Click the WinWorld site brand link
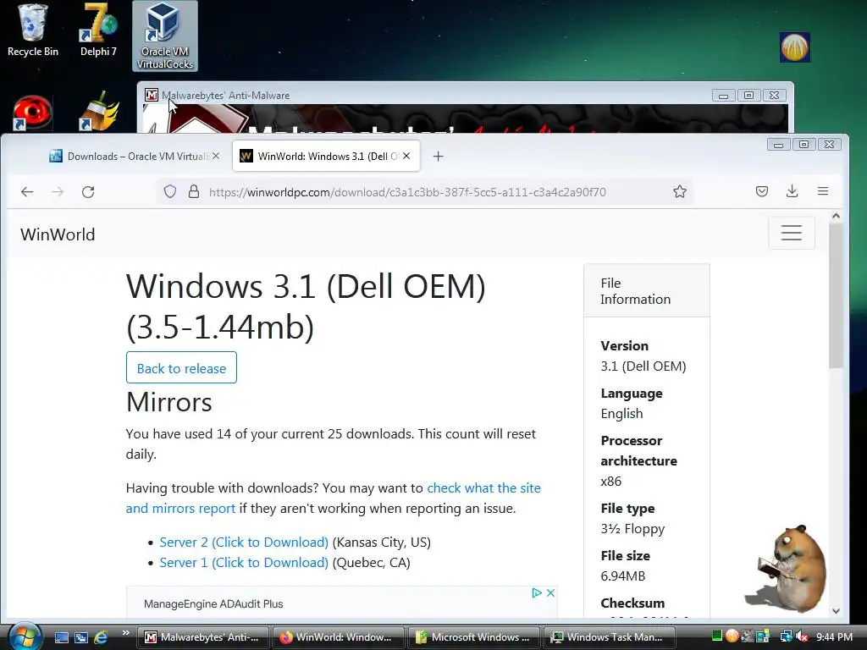The height and width of the screenshot is (650, 867). [x=58, y=234]
